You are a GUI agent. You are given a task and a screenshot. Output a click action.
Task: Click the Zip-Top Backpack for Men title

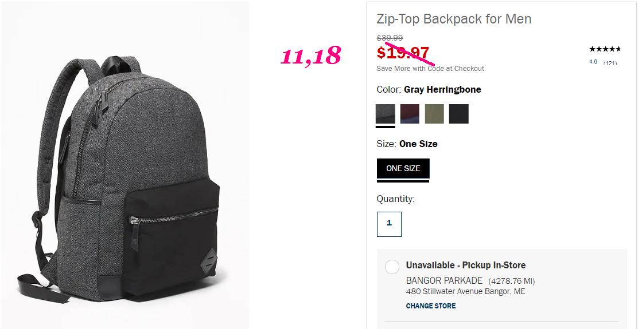454,19
